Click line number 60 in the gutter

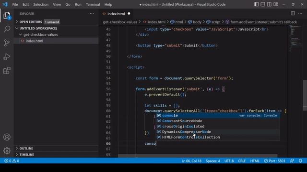(x=108, y=111)
